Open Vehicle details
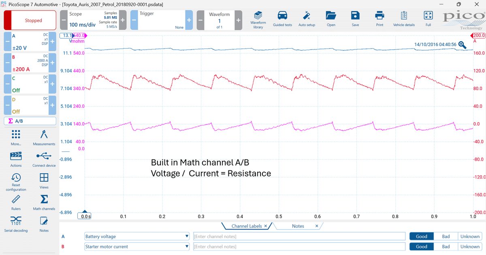 pyautogui.click(x=404, y=19)
